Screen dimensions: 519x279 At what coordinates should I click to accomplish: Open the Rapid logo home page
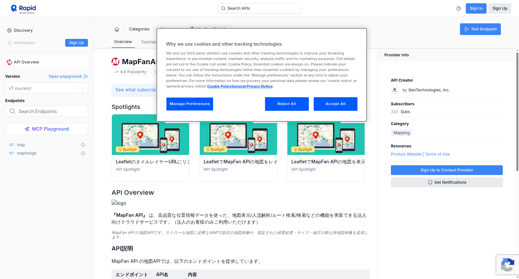point(23,9)
